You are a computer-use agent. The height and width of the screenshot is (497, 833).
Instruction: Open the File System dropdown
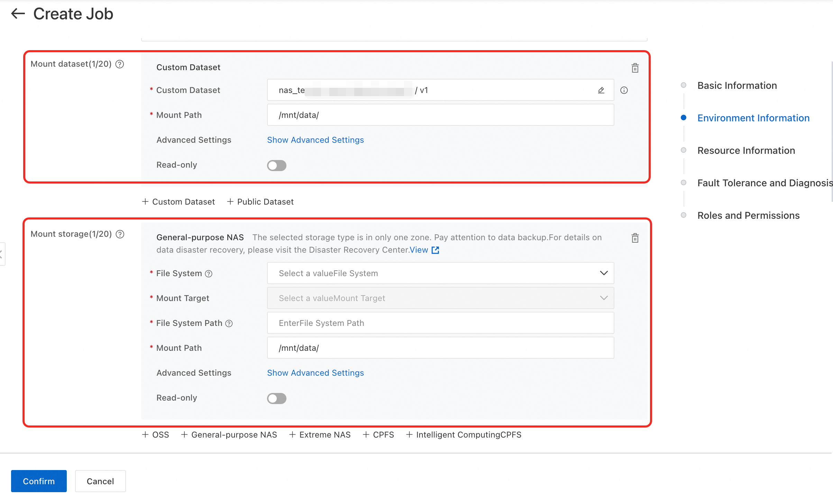point(440,273)
